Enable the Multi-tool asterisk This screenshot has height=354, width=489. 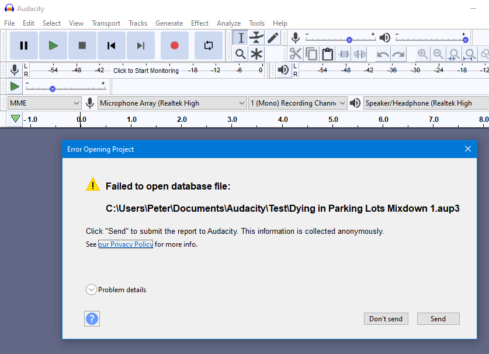256,54
